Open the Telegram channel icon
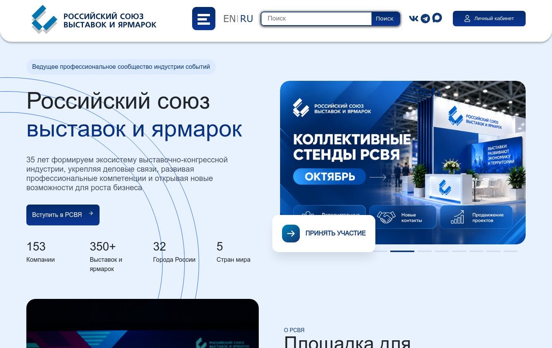Image resolution: width=552 pixels, height=348 pixels. click(425, 18)
